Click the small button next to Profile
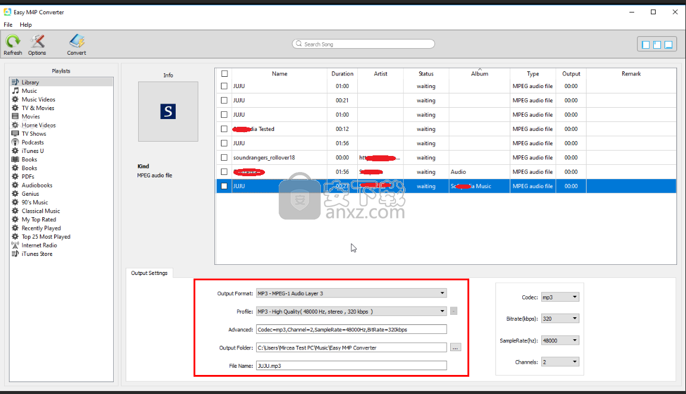 point(454,311)
